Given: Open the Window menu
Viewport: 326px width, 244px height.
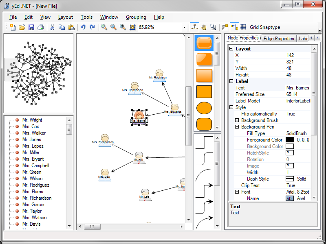Looking at the screenshot, I should 109,17.
